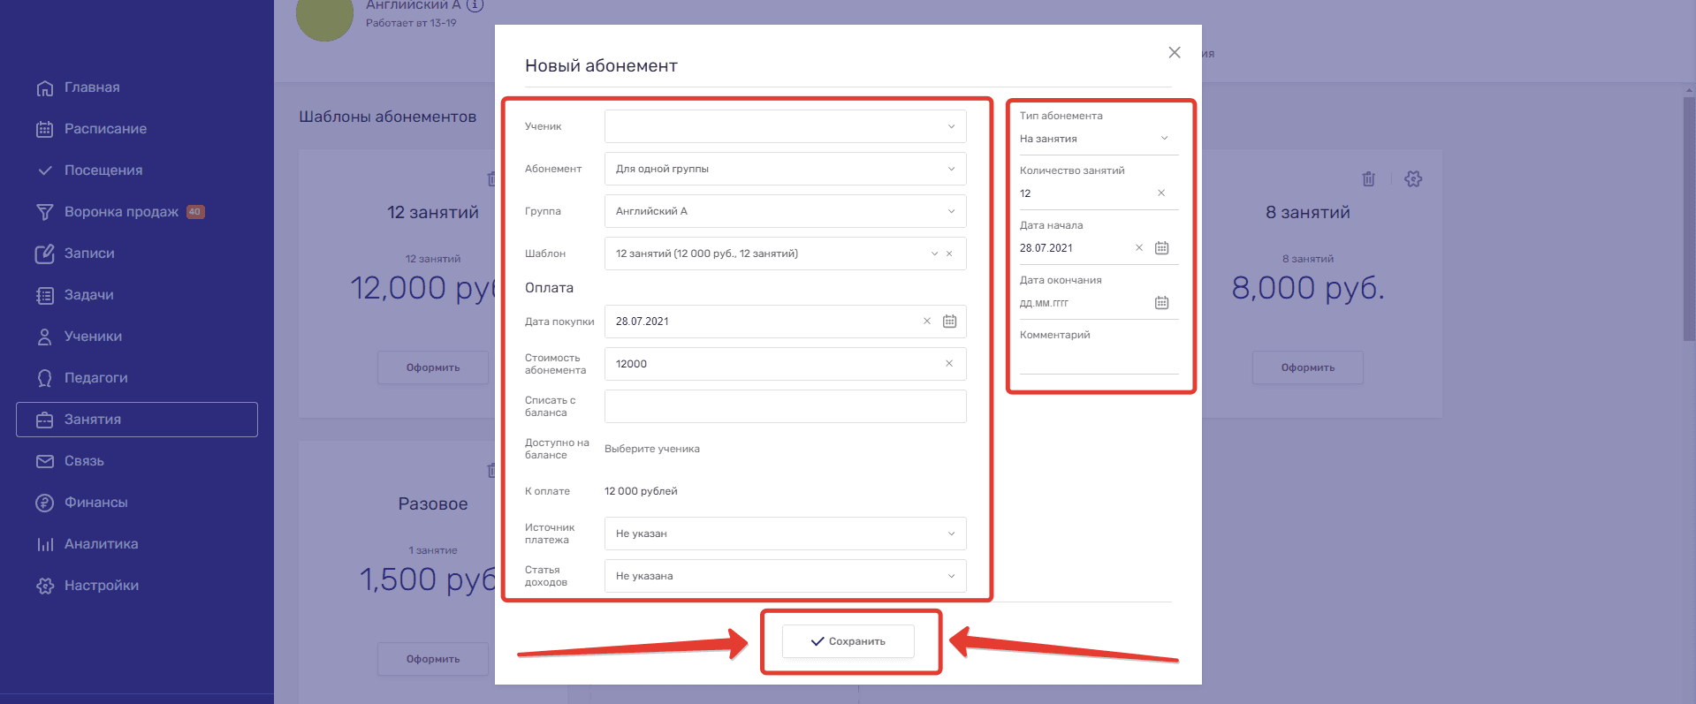Viewport: 1696px width, 704px height.
Task: Open calendar for Дата начала
Action: click(x=1161, y=248)
